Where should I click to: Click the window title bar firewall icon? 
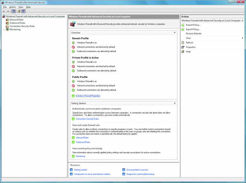(x=3, y=2)
